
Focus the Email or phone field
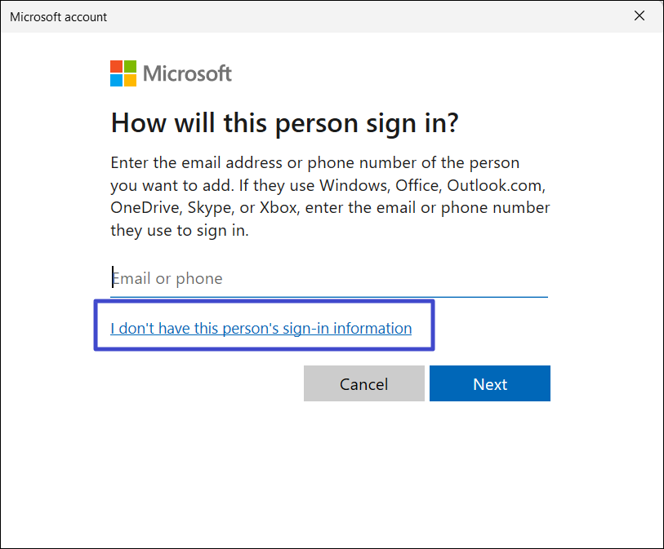click(x=327, y=278)
